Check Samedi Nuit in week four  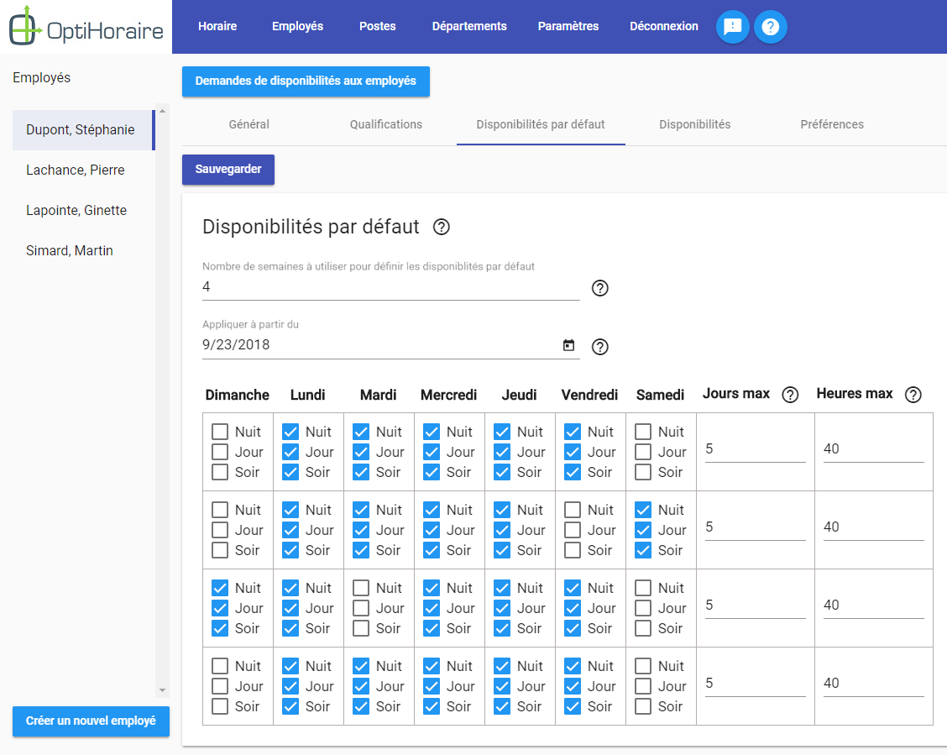(643, 666)
